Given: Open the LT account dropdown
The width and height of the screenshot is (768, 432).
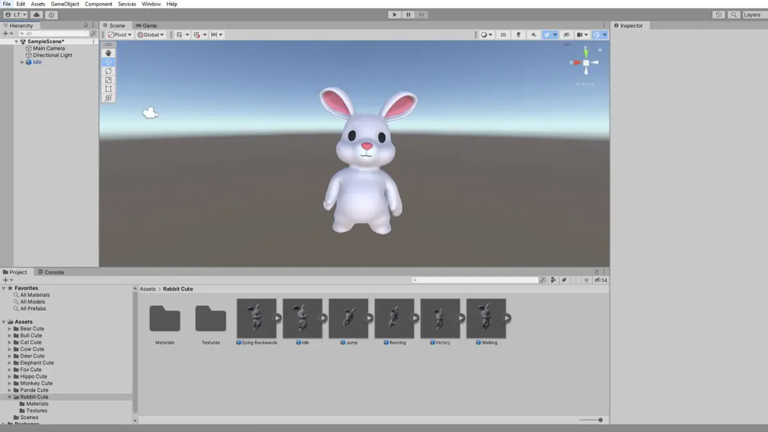Looking at the screenshot, I should [16, 15].
